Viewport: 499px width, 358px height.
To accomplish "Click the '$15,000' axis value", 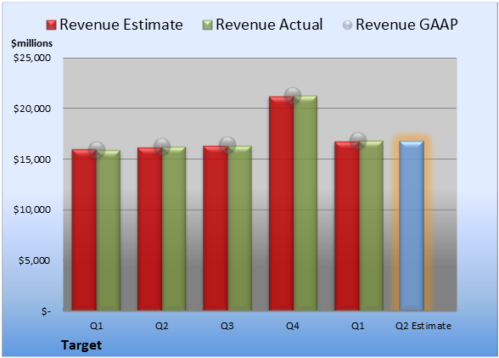I will click(x=32, y=159).
